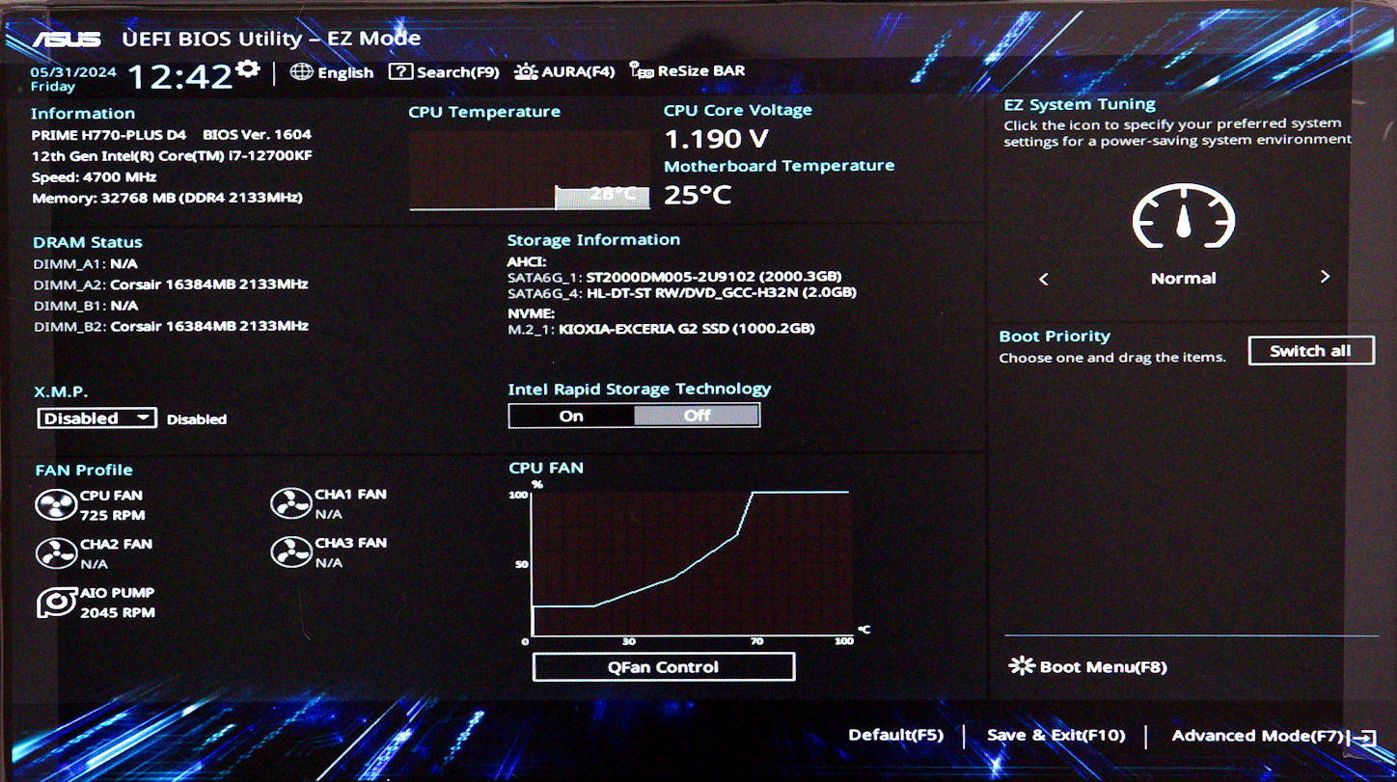1397x782 pixels.
Task: Click the AIO PUMP icon
Action: coord(55,603)
